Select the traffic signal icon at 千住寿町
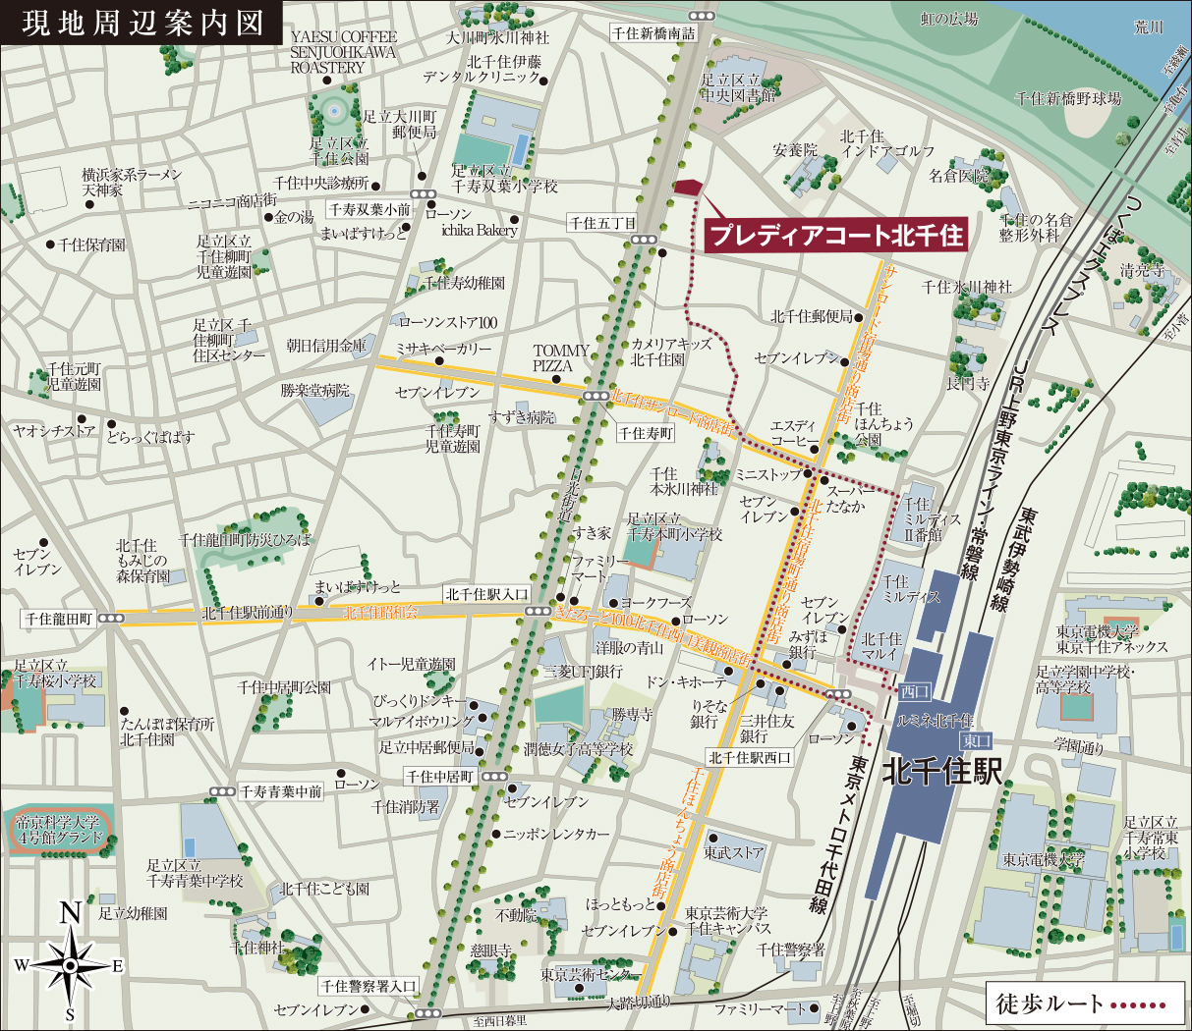The image size is (1192, 1031). coord(596,396)
